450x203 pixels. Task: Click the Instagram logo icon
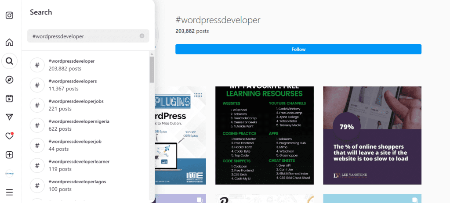[9, 15]
